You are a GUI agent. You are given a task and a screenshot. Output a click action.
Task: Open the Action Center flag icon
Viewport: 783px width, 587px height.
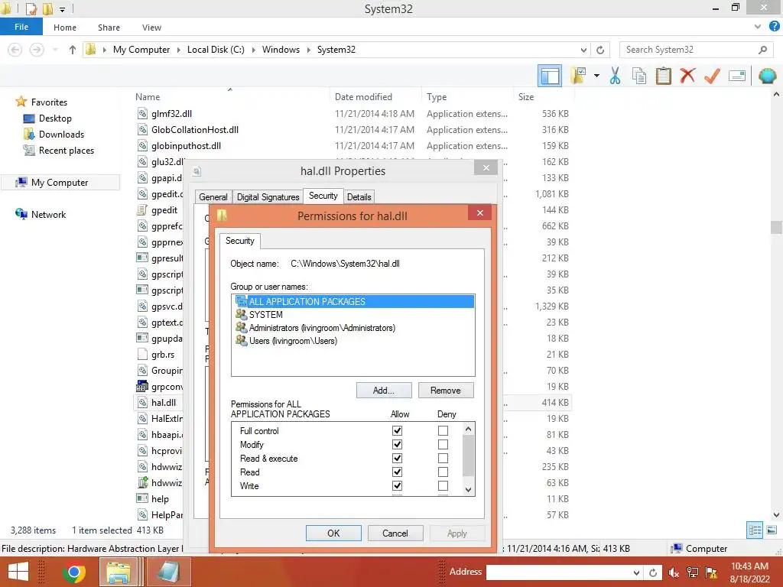pyautogui.click(x=712, y=572)
